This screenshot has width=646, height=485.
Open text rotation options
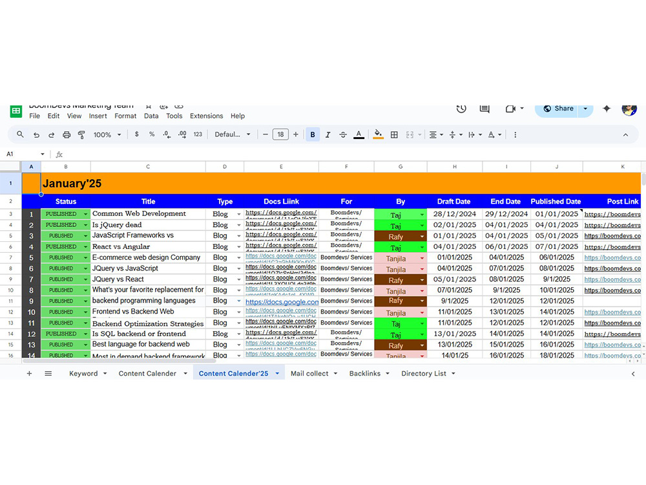click(x=494, y=135)
